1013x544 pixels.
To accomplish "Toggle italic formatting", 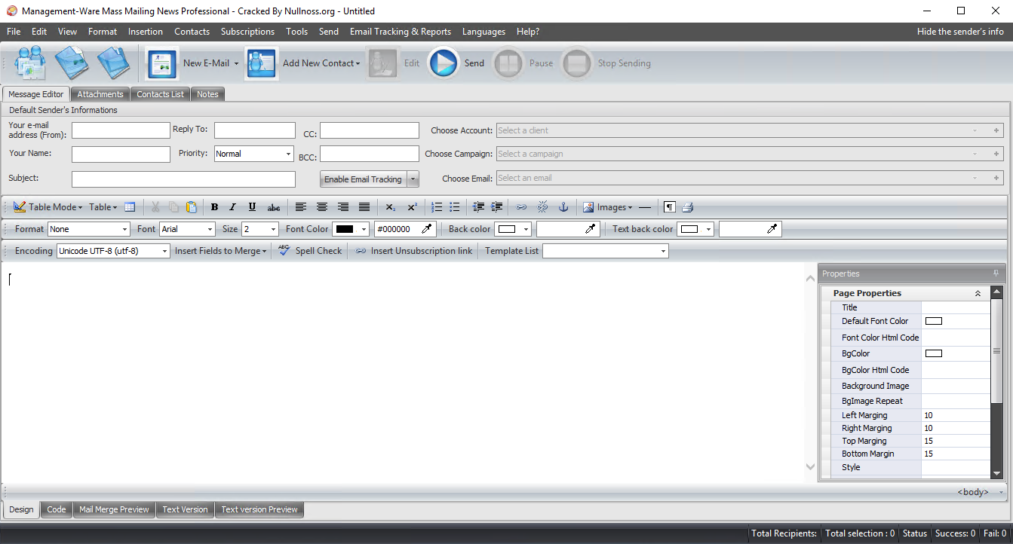I will tap(232, 207).
